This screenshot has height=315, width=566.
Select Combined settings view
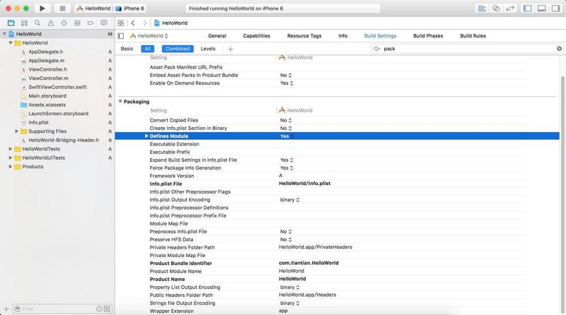coord(178,49)
